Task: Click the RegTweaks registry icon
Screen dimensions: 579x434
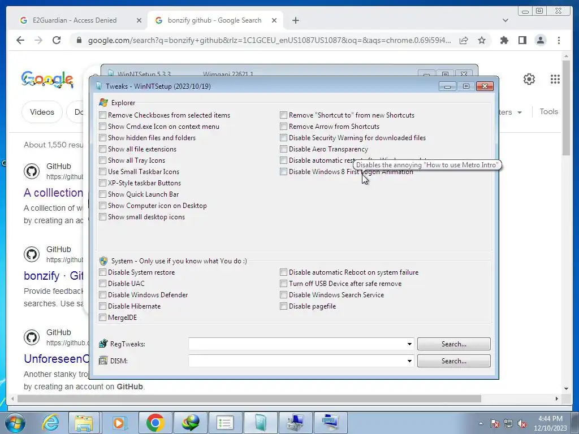Action: pyautogui.click(x=103, y=344)
